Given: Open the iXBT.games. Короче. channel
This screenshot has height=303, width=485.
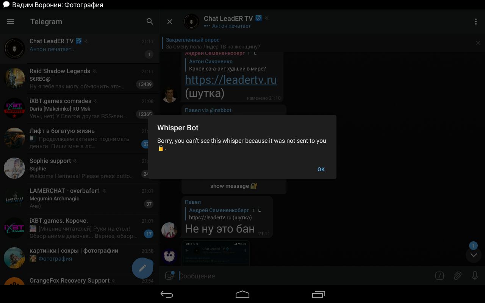Looking at the screenshot, I should pos(80,228).
